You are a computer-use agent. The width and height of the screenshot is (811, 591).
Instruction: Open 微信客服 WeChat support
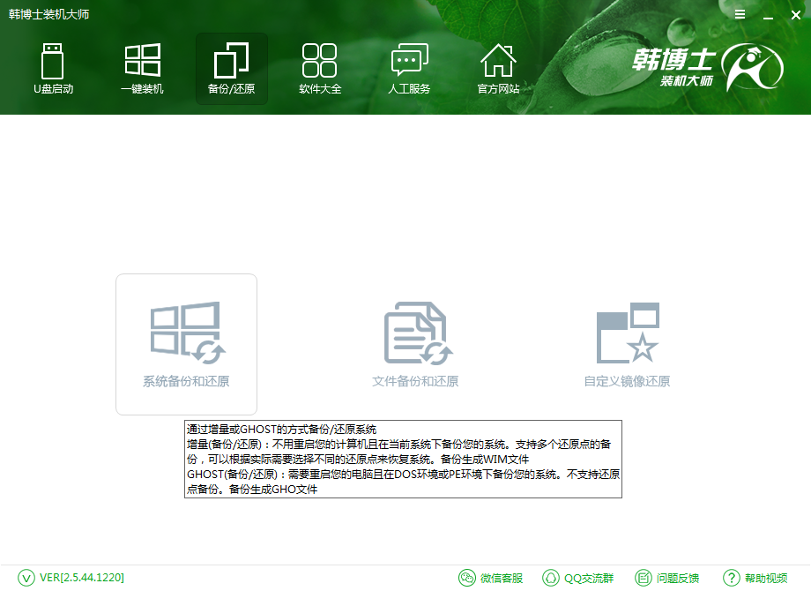coord(492,578)
